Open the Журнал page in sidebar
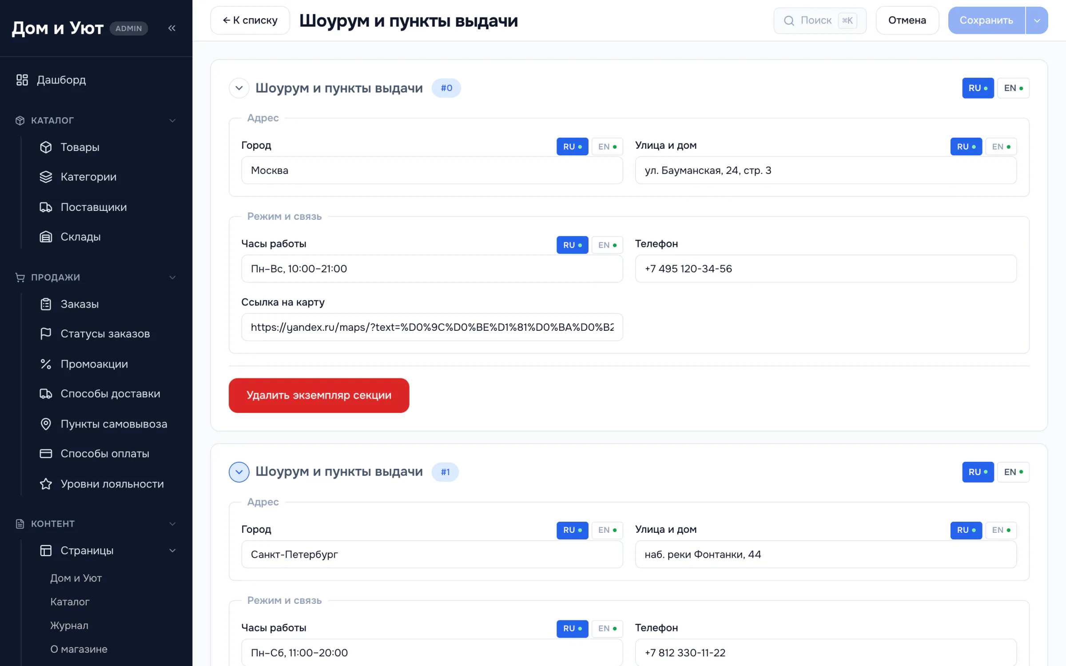1066x666 pixels. 69,626
